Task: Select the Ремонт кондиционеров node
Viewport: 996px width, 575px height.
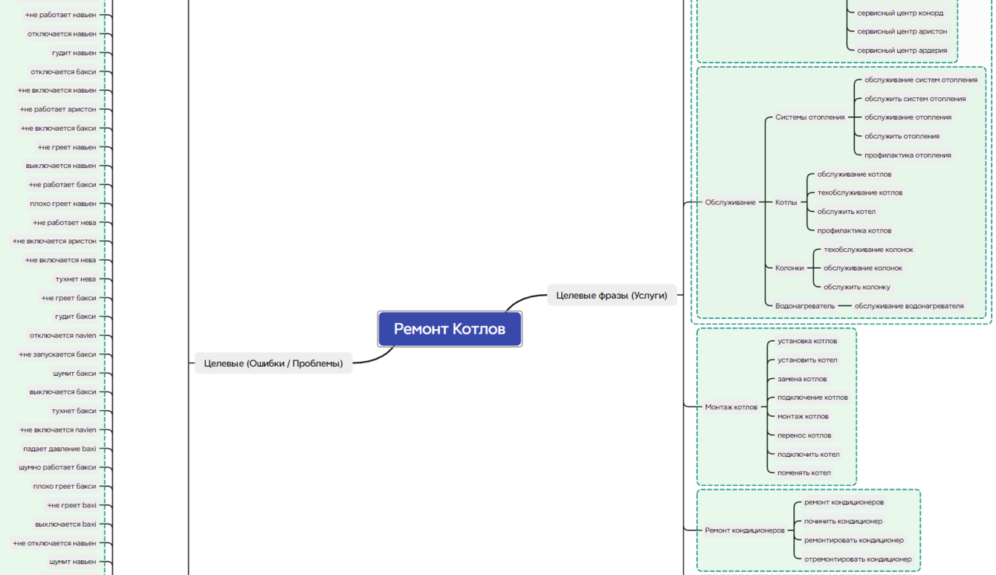Action: click(x=745, y=530)
